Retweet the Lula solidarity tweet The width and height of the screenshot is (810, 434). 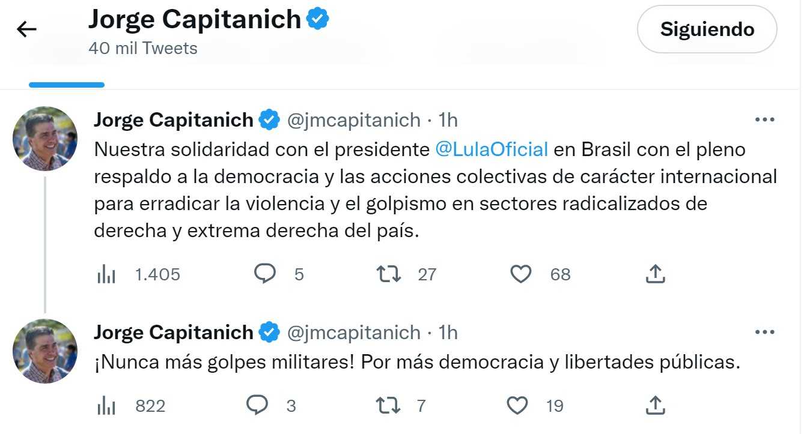[388, 274]
